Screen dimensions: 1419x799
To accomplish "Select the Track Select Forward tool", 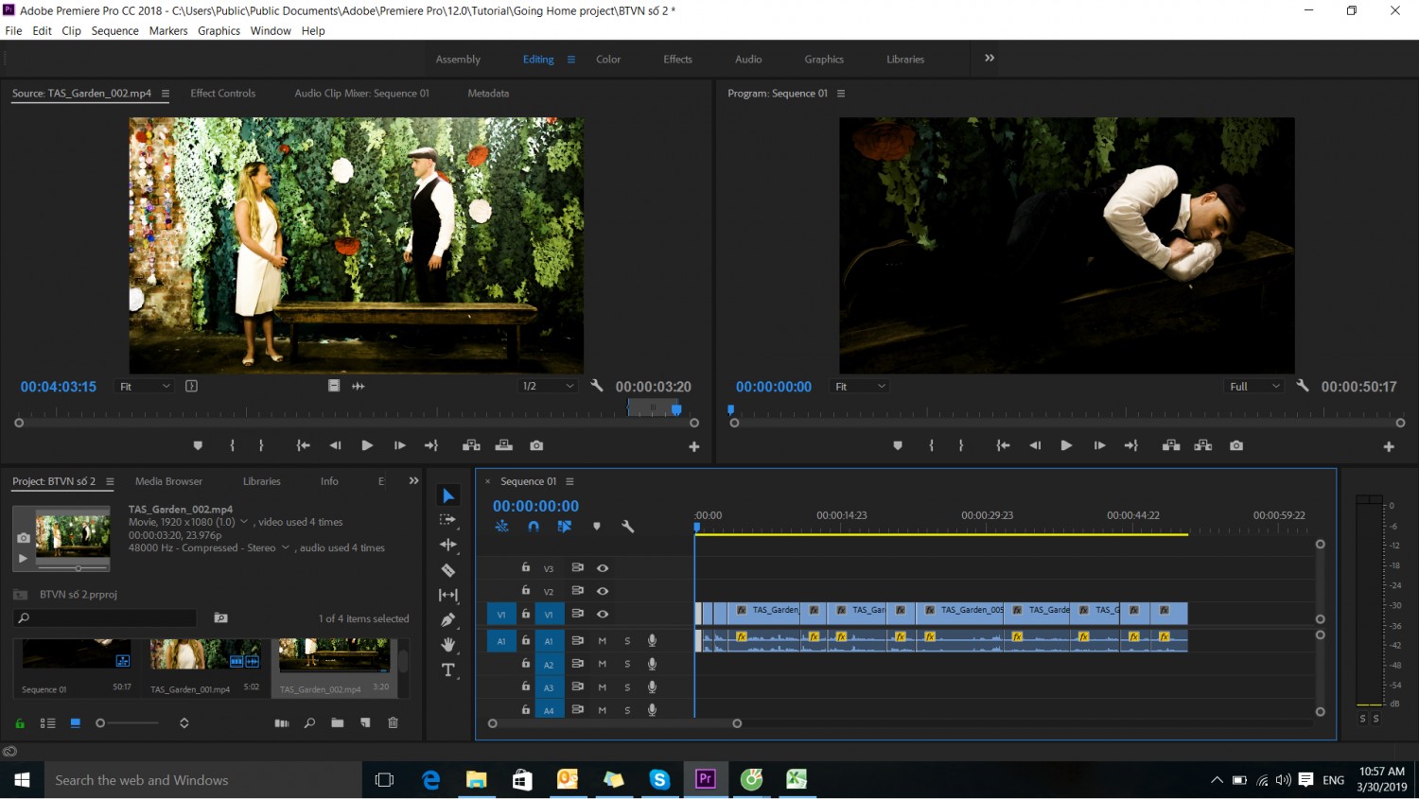I will (448, 520).
